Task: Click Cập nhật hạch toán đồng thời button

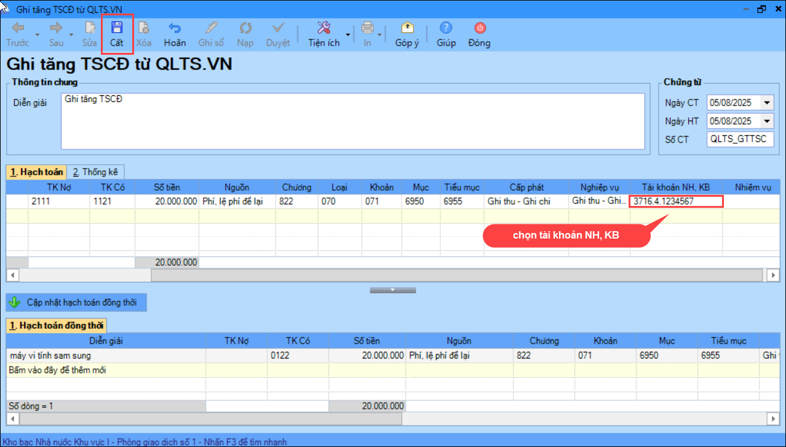Action: pos(77,303)
